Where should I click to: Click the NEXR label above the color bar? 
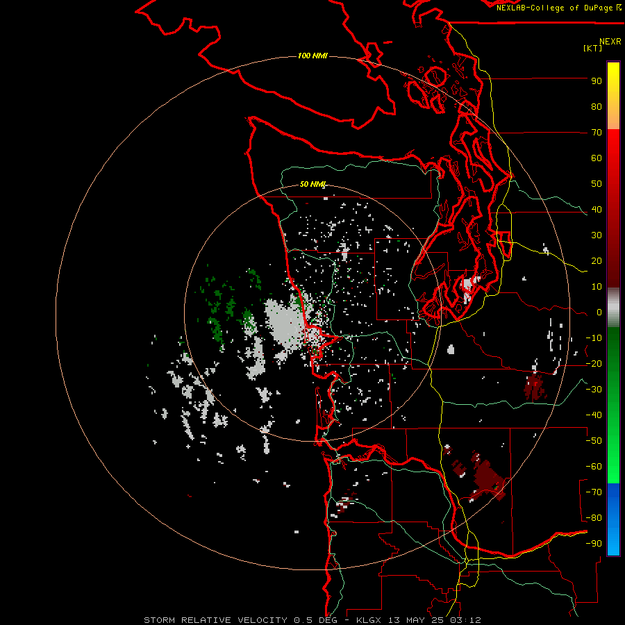point(610,42)
